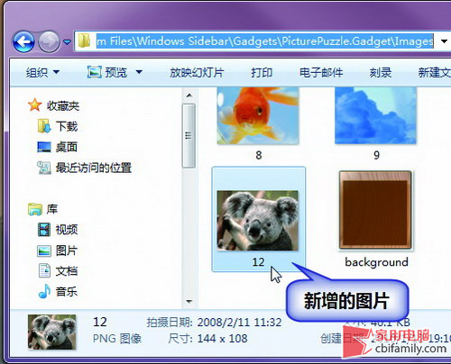
Task: Click the folder icon in address bar
Action: tap(84, 41)
